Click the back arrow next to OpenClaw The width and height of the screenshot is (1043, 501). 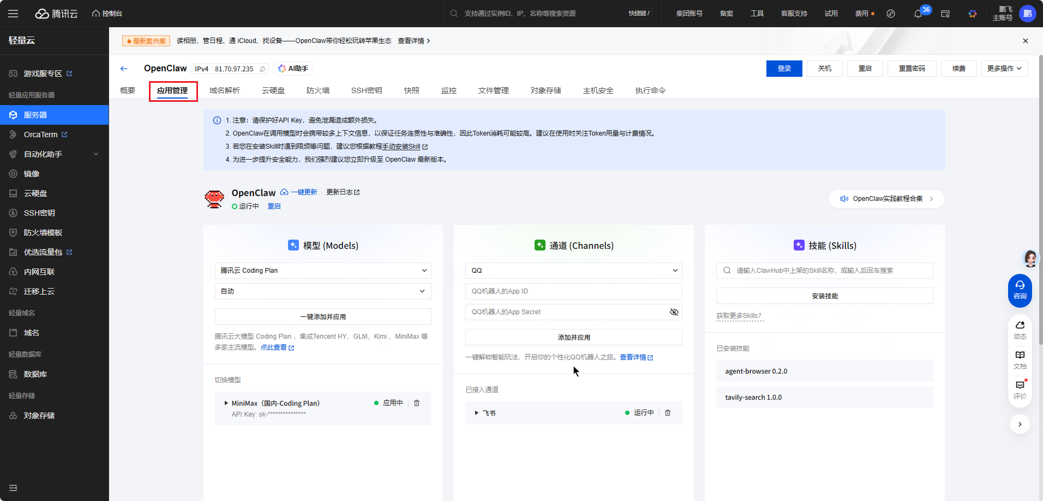[x=124, y=69]
